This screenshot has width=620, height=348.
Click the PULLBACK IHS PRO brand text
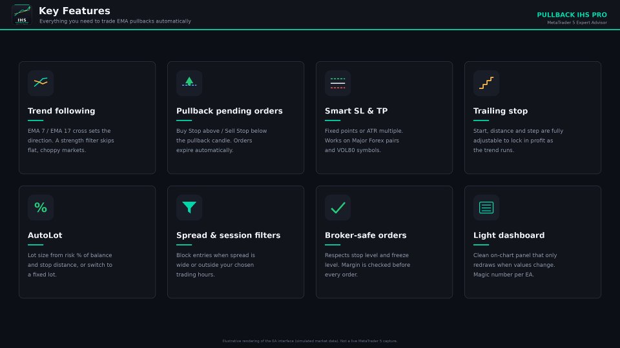click(572, 15)
